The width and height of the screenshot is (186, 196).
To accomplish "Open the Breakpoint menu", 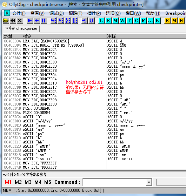I will 175,13.
